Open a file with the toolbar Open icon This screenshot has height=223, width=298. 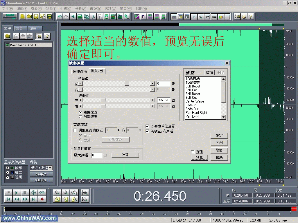coord(29,16)
